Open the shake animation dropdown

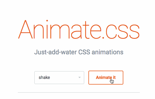(x=59, y=78)
